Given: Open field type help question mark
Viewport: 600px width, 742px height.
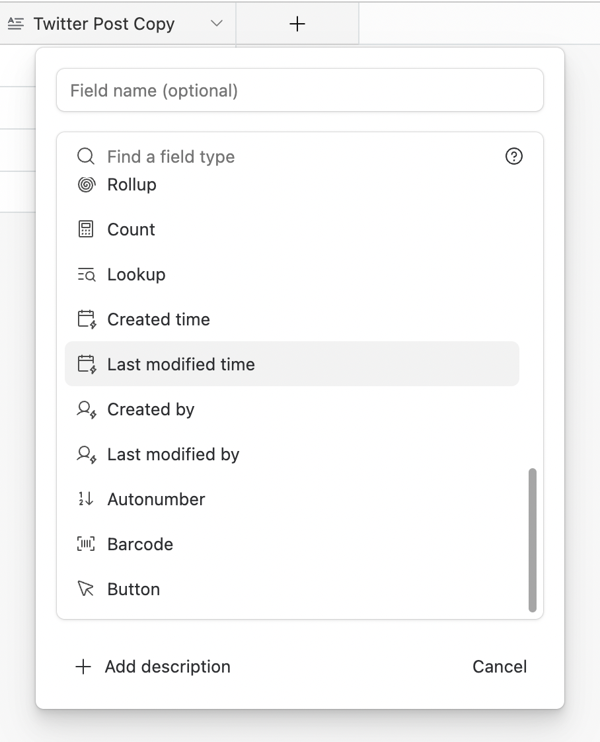Looking at the screenshot, I should [513, 156].
